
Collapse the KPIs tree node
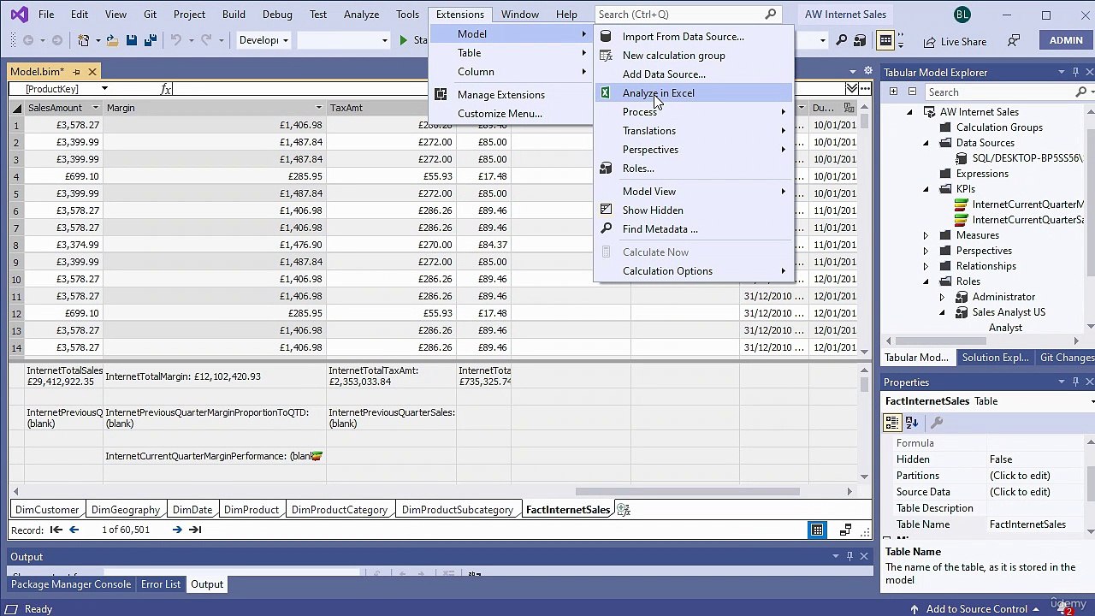click(926, 189)
